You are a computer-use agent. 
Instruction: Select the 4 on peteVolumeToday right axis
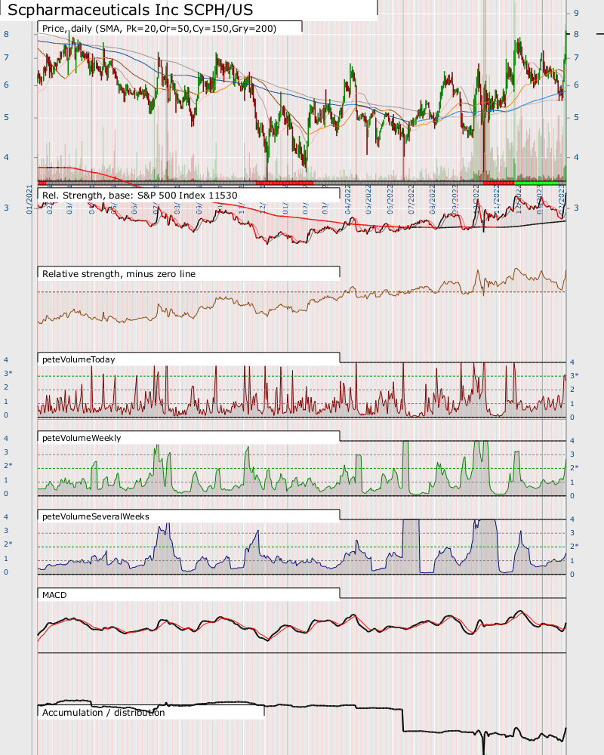point(572,362)
